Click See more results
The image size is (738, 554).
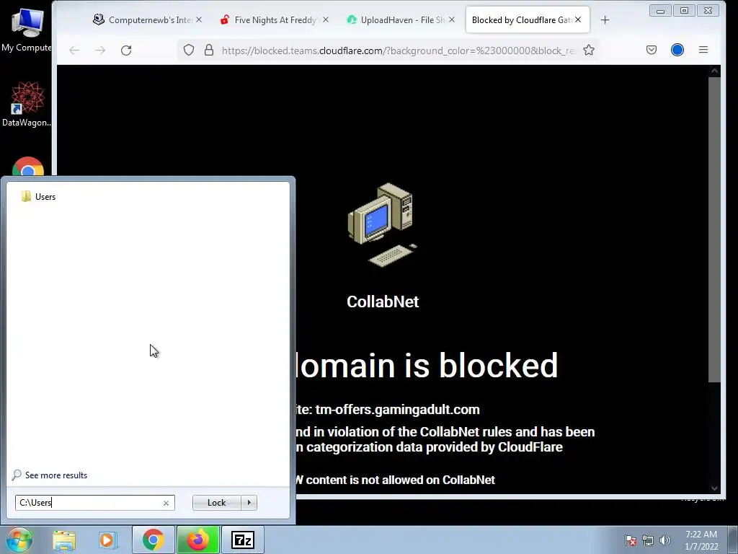coord(50,475)
